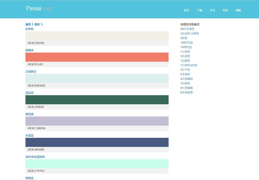Open the 水蓝色,水晶色 ranking link
259x180 pixels.
pos(190,33)
